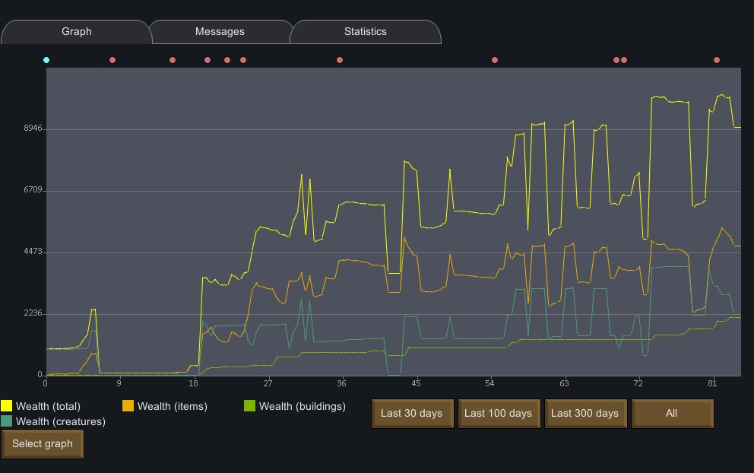
Task: Open the Select graph menu
Action: (43, 443)
